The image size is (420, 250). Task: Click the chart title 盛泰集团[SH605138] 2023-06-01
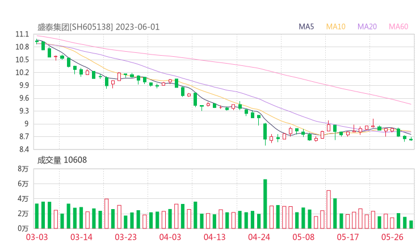point(98,27)
